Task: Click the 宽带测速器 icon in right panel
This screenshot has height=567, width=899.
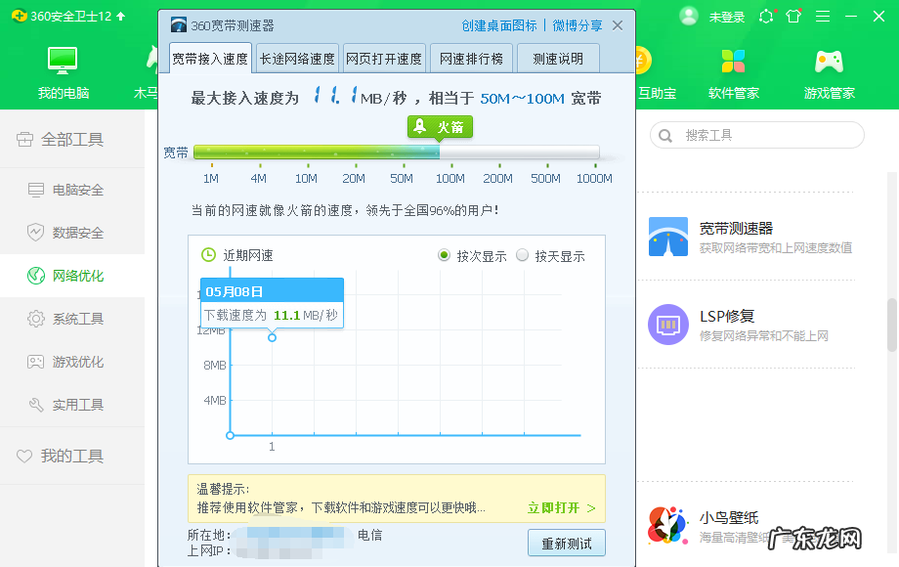Action: coord(667,238)
